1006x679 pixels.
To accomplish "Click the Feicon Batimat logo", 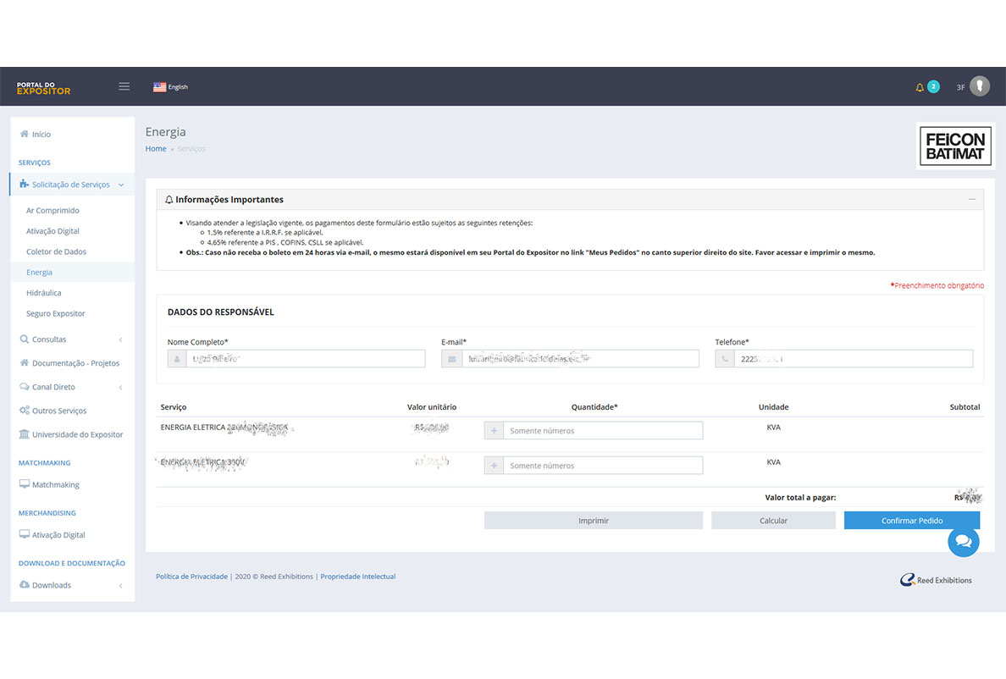I will [x=954, y=146].
